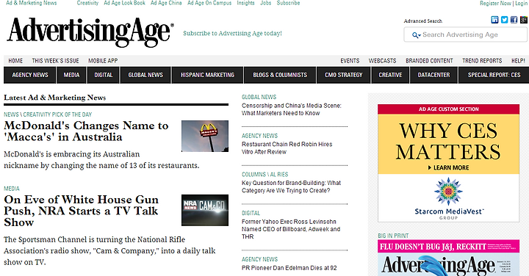Viewport: 529px width, 276px height.
Task: Open Censorship and China's Media Scene article
Action: tap(292, 109)
